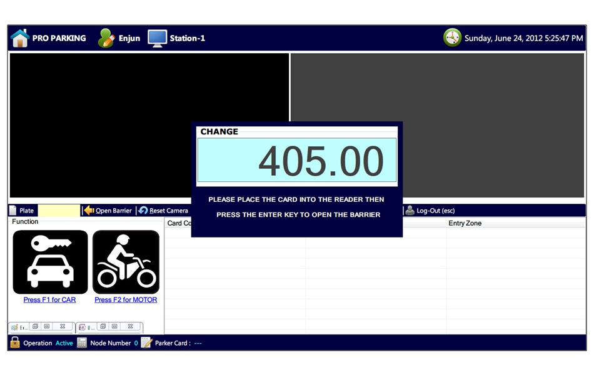Click the notepad icon beside Parker Card
Screen dimensions: 594x375
click(146, 342)
